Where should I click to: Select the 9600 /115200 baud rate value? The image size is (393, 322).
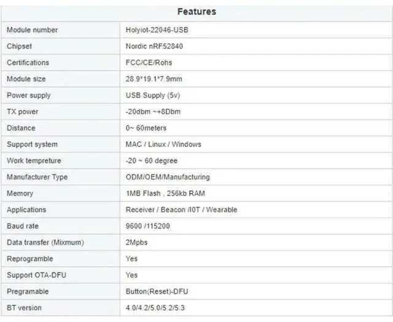(147, 226)
